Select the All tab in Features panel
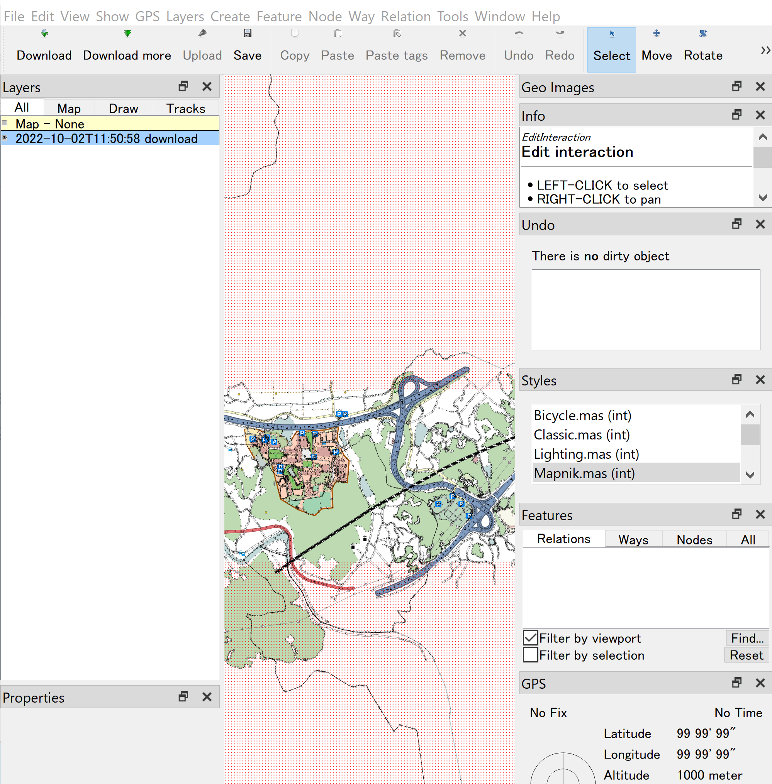This screenshot has width=772, height=784. [x=746, y=538]
